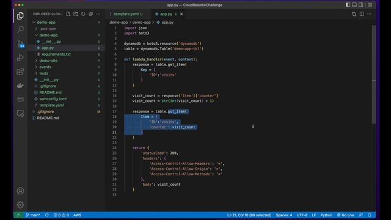391x220 pixels.
Task: Select the app.py editor tab
Action: pos(166,14)
